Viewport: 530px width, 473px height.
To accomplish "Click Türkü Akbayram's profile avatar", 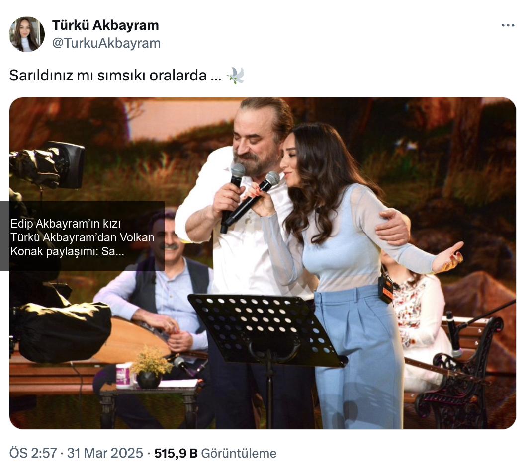I will (27, 34).
